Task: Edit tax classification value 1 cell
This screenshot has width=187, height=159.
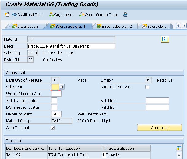Action: click(104, 155)
